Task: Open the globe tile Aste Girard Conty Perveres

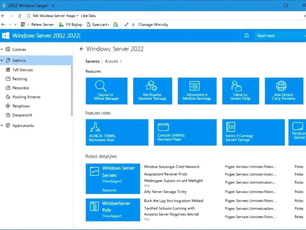Action: tap(284, 91)
